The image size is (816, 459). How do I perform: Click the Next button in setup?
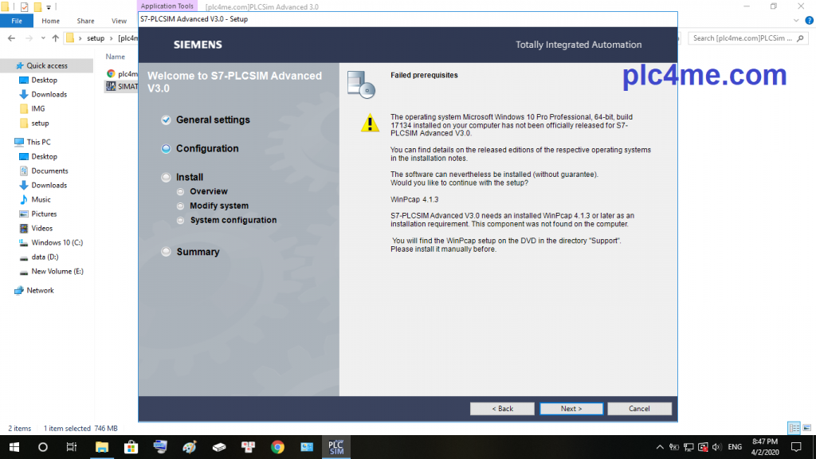[x=571, y=409]
